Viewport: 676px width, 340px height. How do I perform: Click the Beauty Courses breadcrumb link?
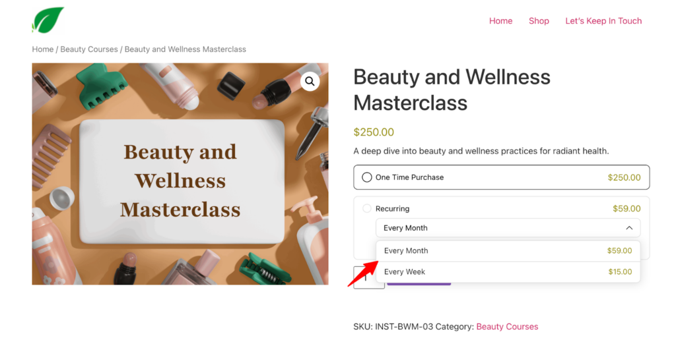tap(89, 49)
